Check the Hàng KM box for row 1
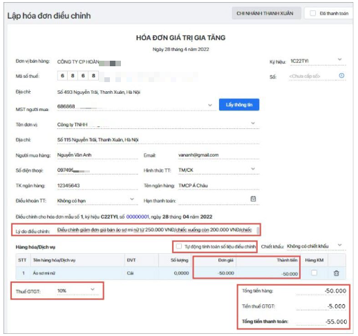 pyautogui.click(x=314, y=273)
